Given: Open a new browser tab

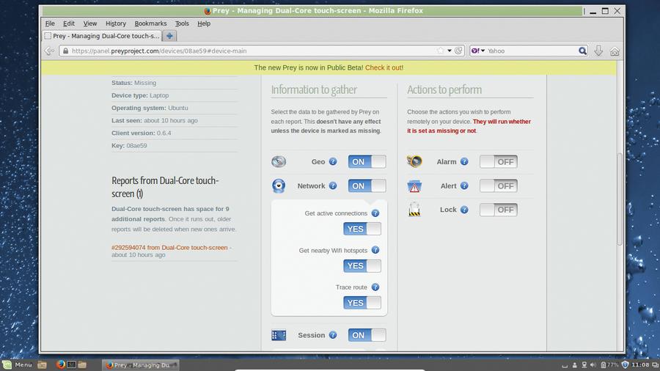Looking at the screenshot, I should (169, 36).
